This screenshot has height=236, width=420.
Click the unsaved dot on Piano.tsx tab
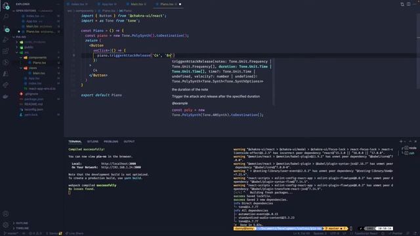click(x=180, y=5)
